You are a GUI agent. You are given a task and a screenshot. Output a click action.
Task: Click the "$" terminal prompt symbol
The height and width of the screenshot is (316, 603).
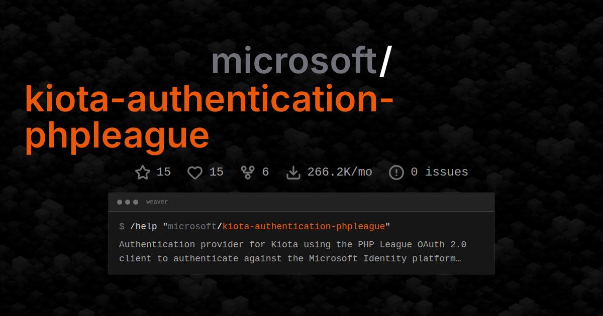(x=122, y=227)
